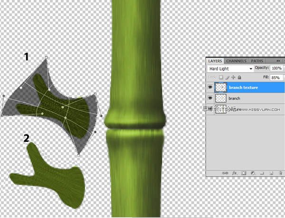Lock layer position
The width and height of the screenshot is (285, 218).
point(233,78)
